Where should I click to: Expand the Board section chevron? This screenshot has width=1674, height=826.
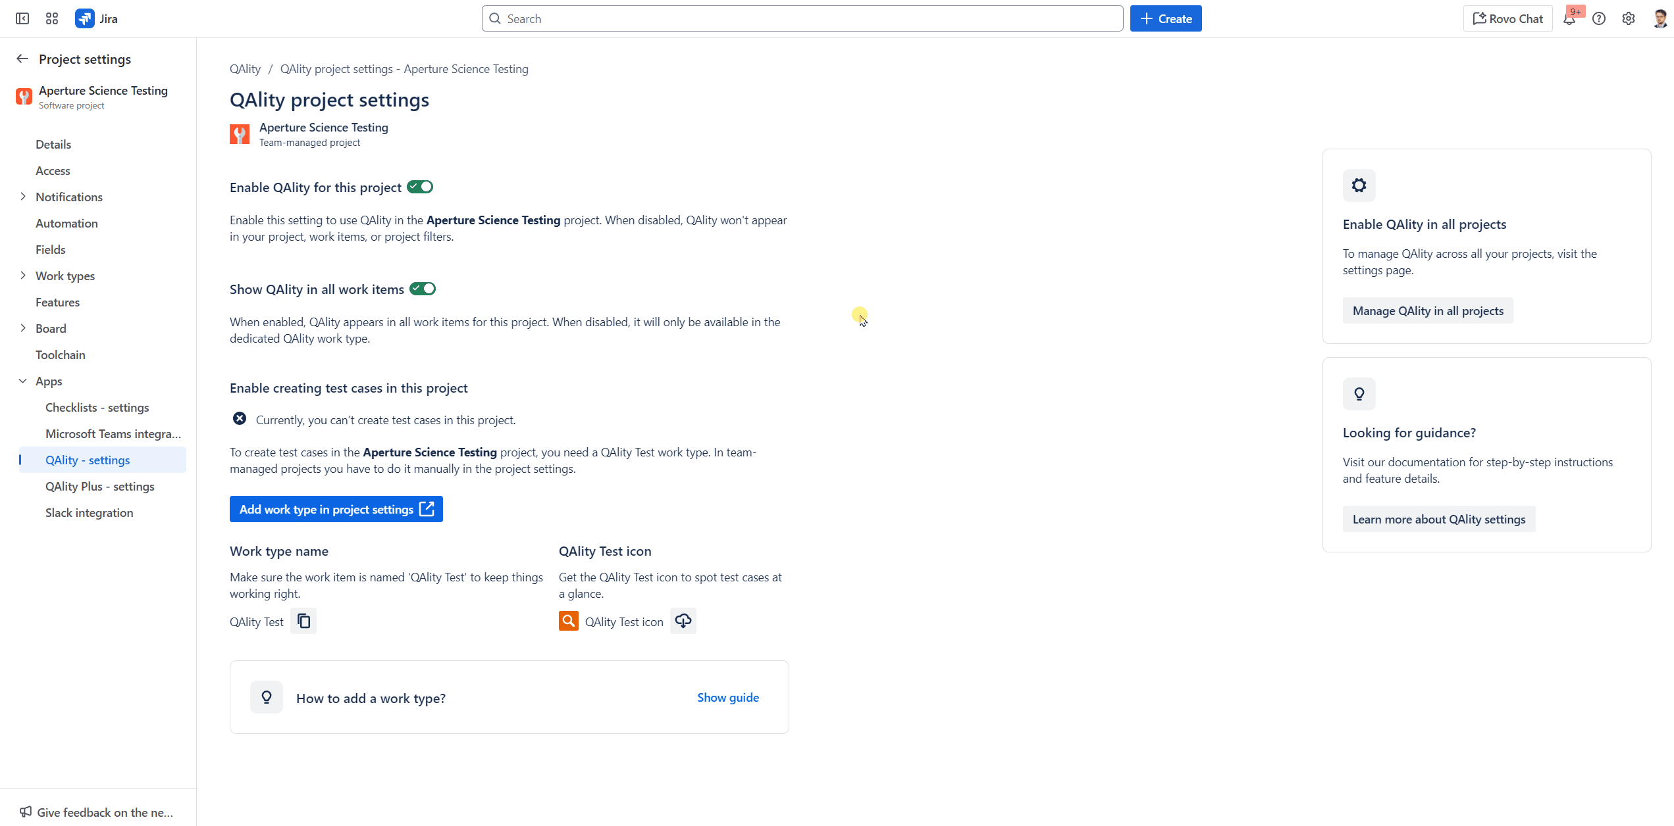point(23,328)
